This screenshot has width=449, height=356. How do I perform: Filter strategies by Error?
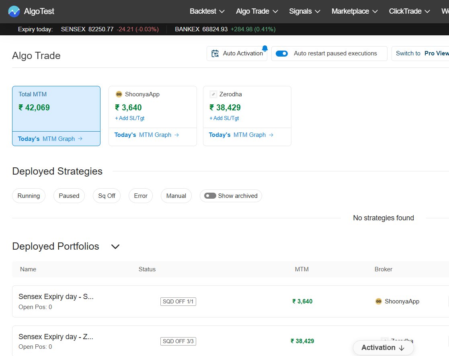pyautogui.click(x=141, y=196)
